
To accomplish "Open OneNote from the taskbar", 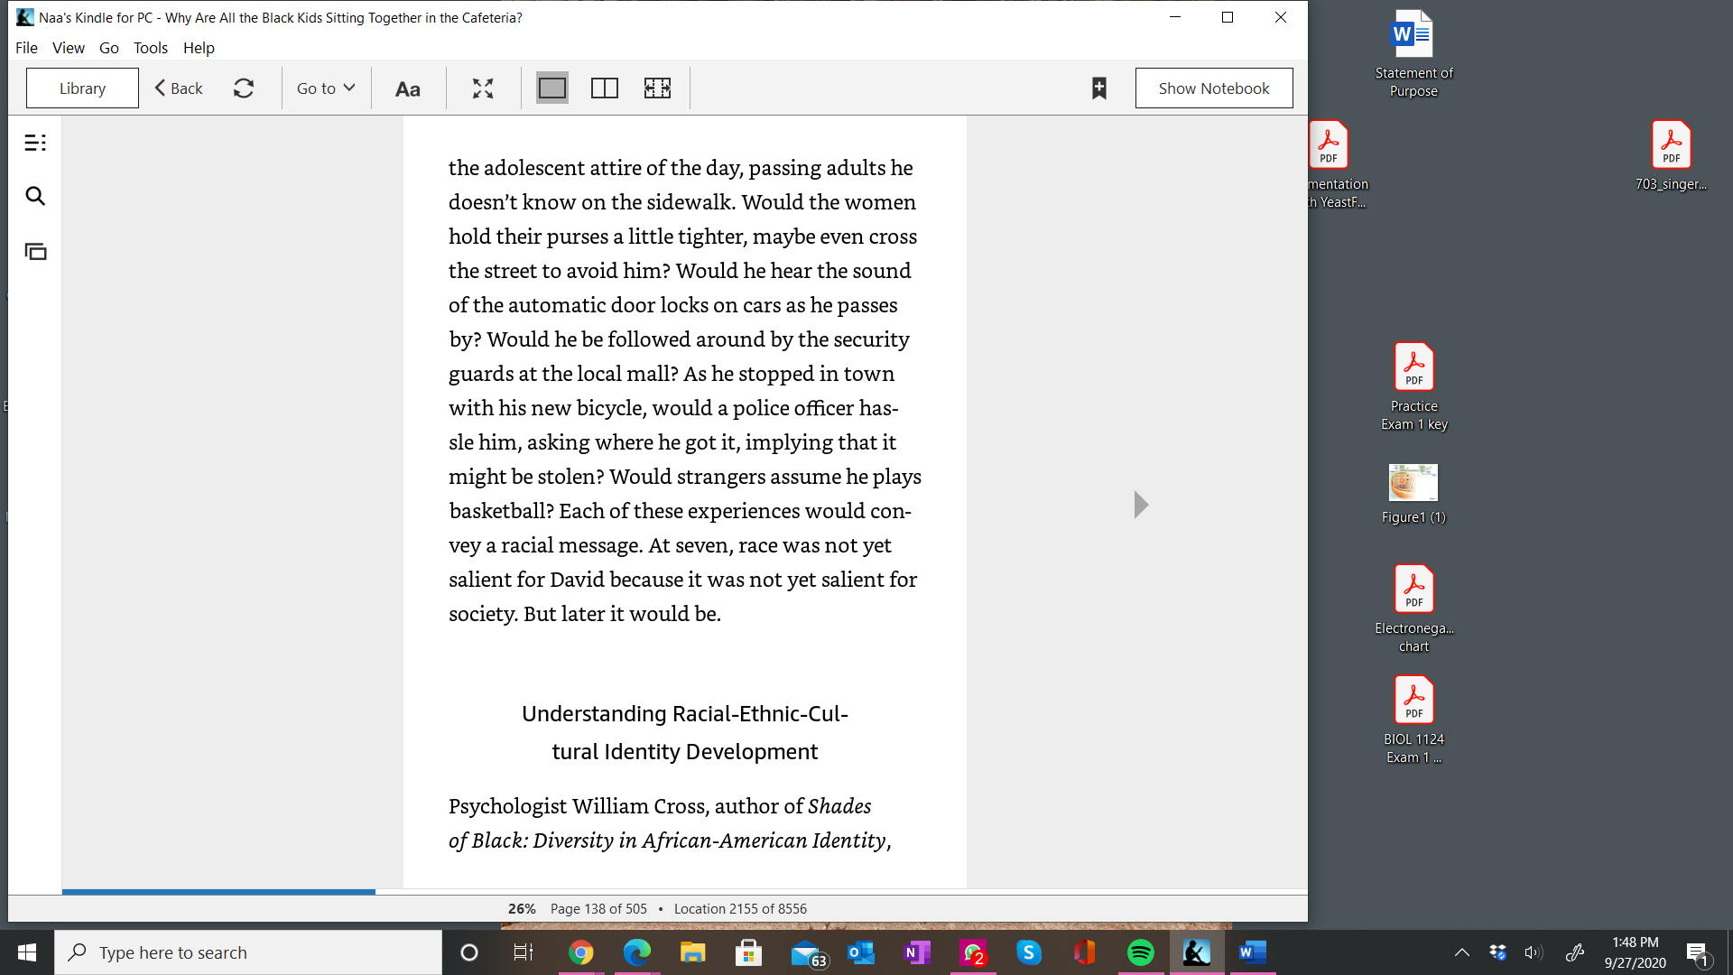I will pyautogui.click(x=917, y=952).
